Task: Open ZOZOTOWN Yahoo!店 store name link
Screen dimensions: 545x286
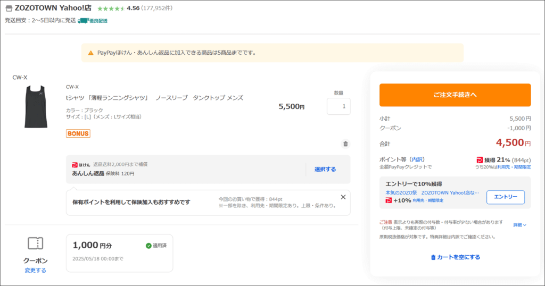Action: point(53,8)
